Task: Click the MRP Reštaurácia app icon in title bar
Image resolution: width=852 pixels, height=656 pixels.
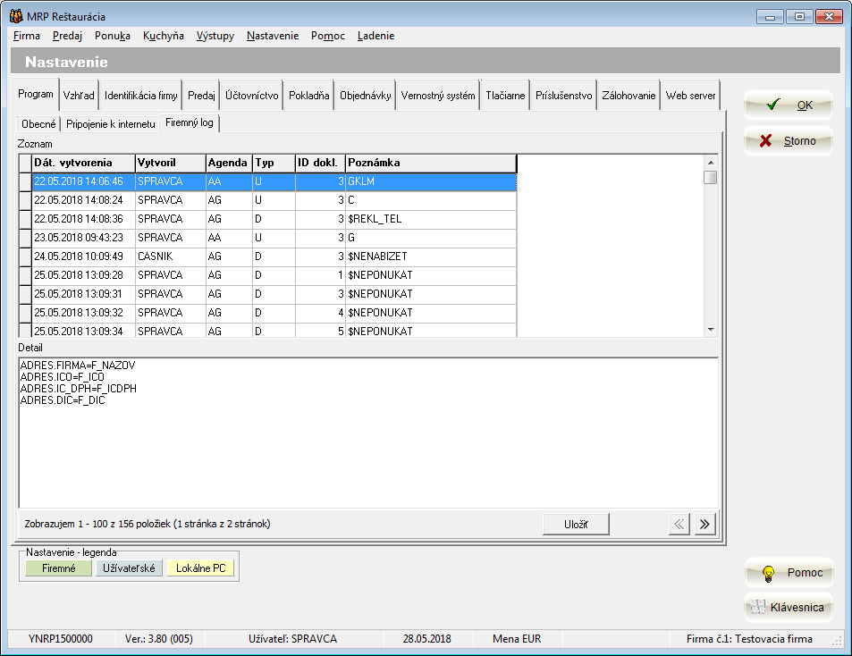Action: coord(15,16)
